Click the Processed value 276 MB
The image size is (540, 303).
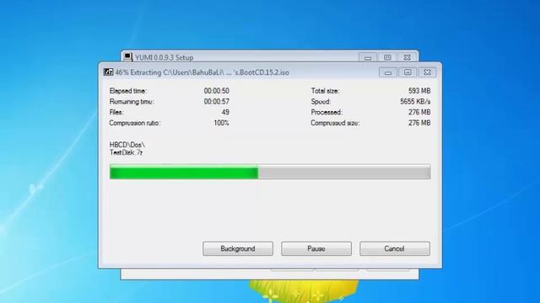point(419,112)
